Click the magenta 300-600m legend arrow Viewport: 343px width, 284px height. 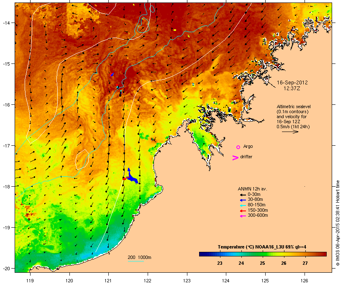coord(243,216)
